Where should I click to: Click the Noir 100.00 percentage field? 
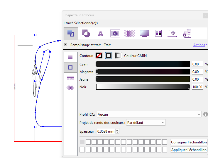197,87
